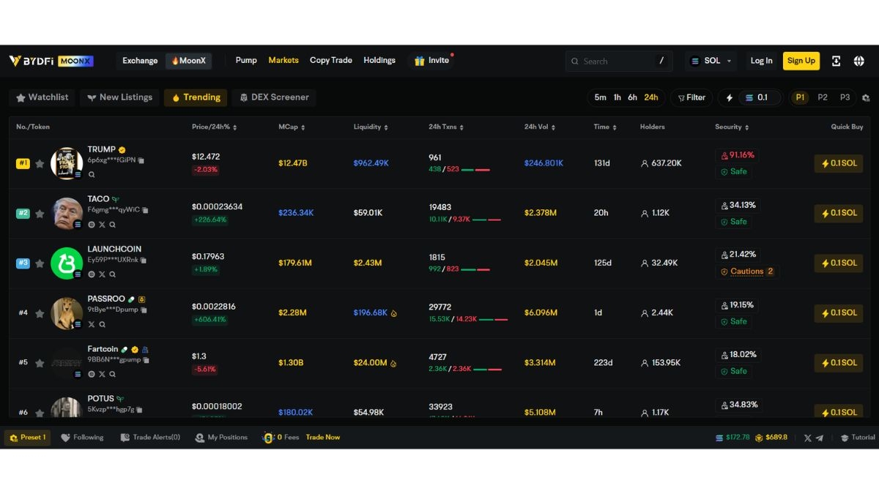The image size is (879, 494).
Task: Sort by 24h Vol column
Action: (540, 127)
